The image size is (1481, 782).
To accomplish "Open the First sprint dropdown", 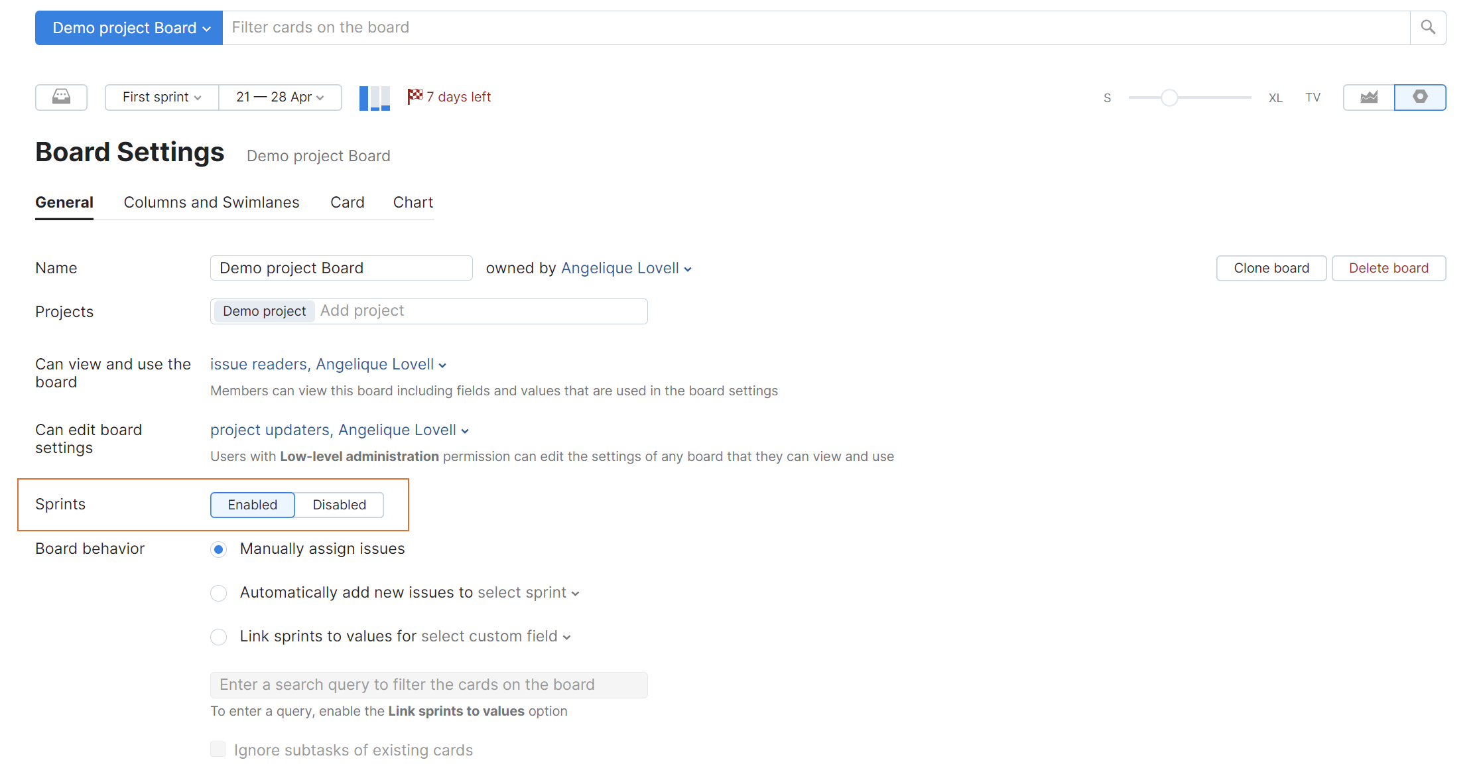I will (x=162, y=97).
